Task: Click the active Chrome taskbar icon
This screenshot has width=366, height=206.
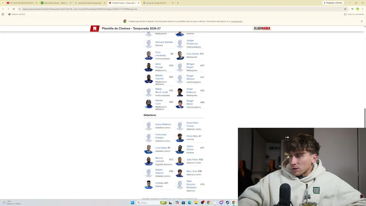Action: point(234,203)
